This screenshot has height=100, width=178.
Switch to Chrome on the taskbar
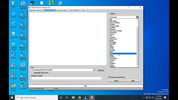click(x=80, y=97)
